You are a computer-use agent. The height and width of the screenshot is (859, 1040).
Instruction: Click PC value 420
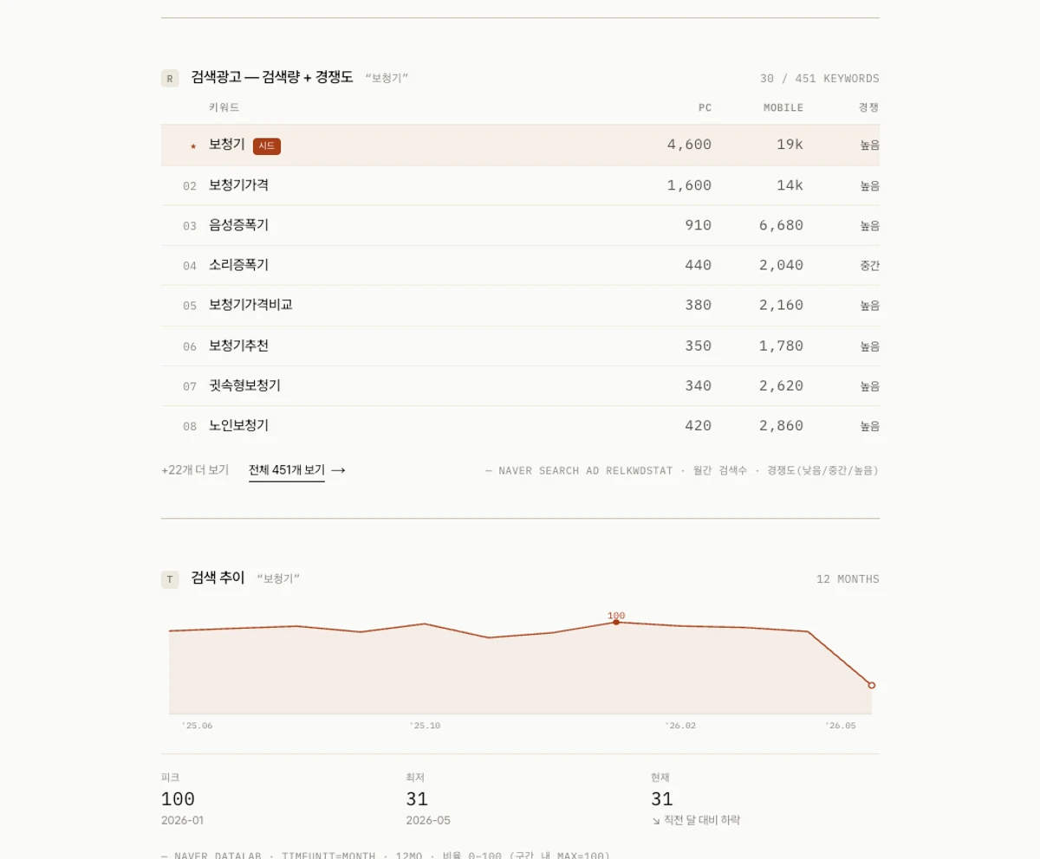pos(698,425)
